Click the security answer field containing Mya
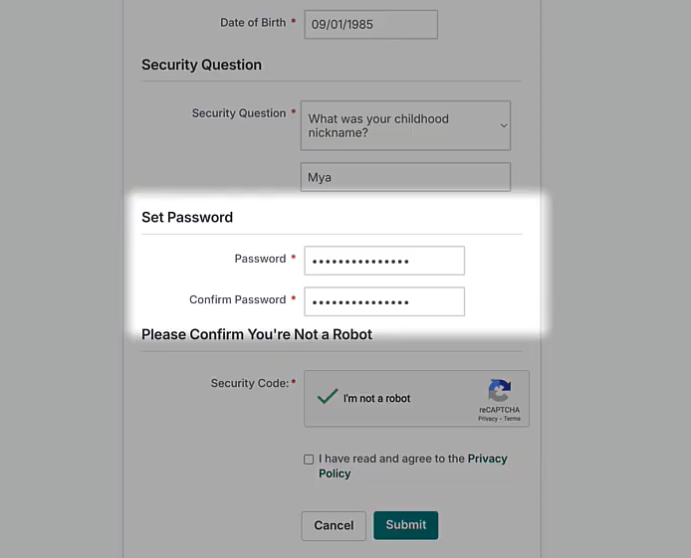This screenshot has height=558, width=691. coord(405,177)
